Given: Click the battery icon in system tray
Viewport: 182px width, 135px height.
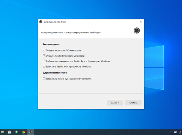Looking at the screenshot, I should click(x=175, y=132).
